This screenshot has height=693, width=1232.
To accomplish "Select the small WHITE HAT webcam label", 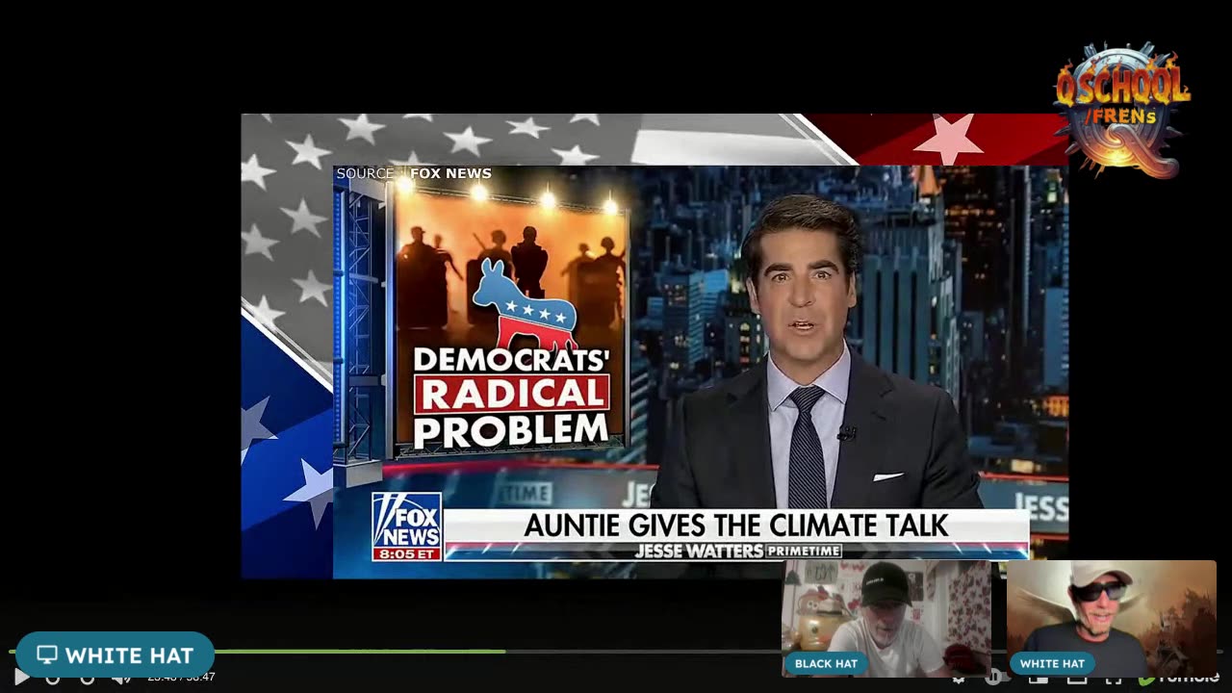I will [x=1052, y=663].
